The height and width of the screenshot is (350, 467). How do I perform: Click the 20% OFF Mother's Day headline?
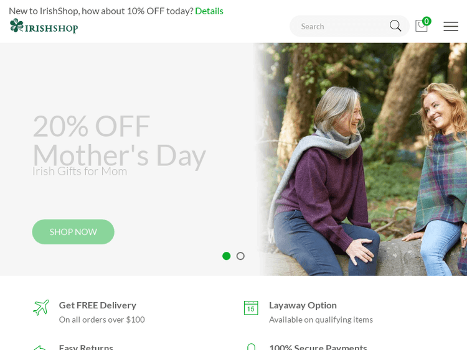[118, 140]
